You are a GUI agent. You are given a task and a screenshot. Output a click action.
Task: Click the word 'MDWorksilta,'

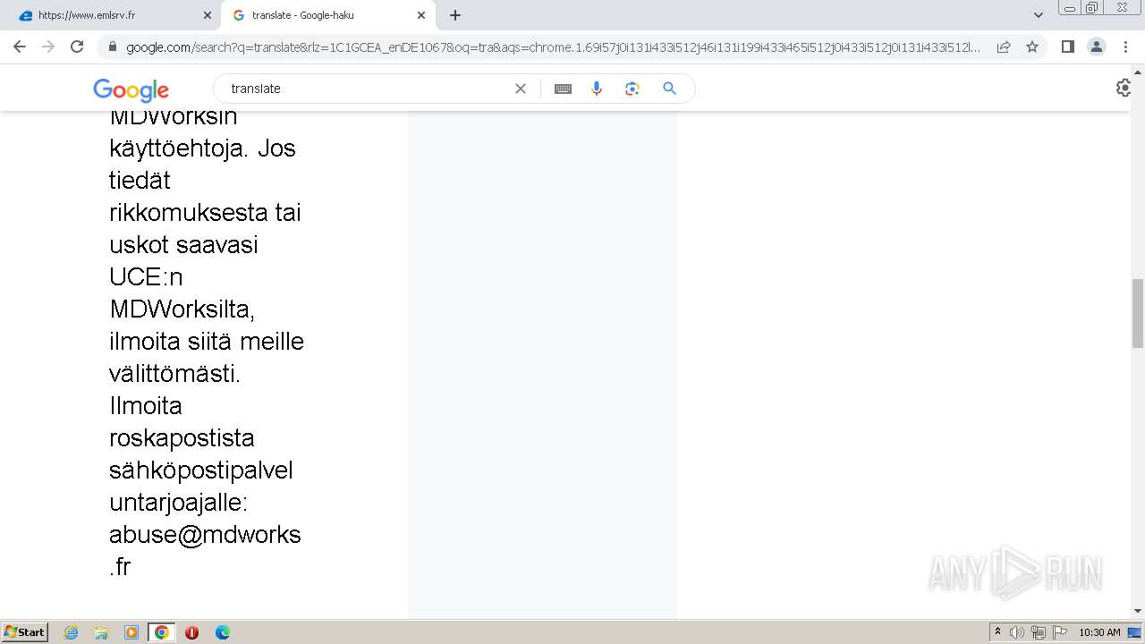182,309
